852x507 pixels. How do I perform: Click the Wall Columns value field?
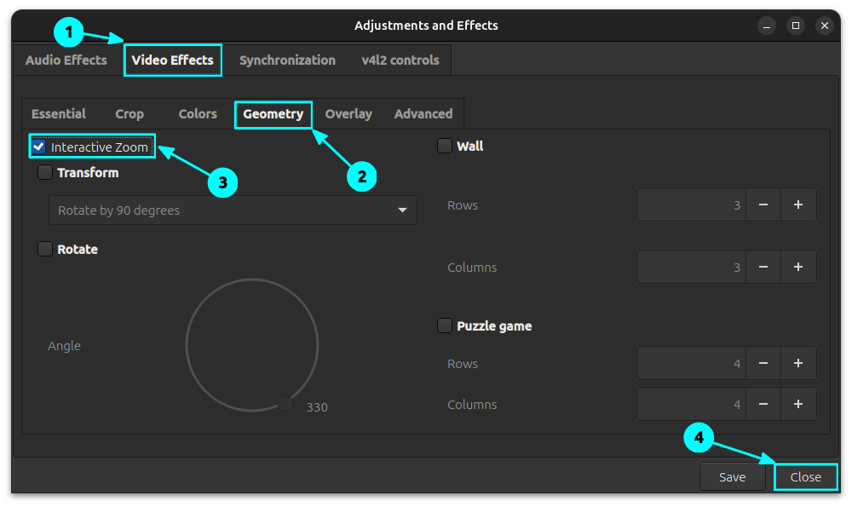pyautogui.click(x=691, y=267)
